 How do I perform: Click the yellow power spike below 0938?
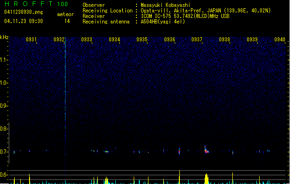[x=232, y=178]
